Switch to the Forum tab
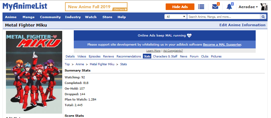 pos(194,57)
